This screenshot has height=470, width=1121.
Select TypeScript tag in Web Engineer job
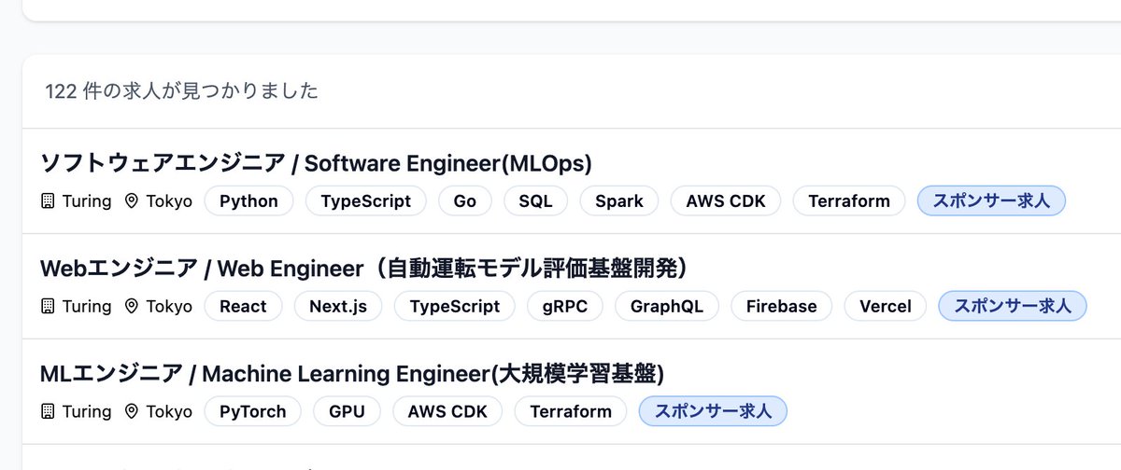455,306
